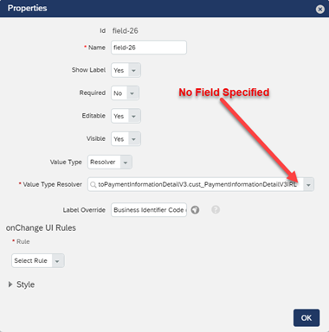The width and height of the screenshot is (329, 332).
Task: Click the OK button
Action: pos(306,318)
